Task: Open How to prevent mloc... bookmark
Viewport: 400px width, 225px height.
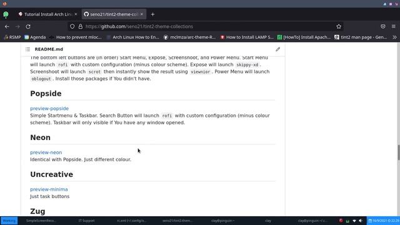Action: [x=76, y=37]
